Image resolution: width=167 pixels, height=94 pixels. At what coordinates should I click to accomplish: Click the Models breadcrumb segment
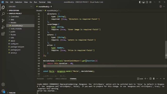(39, 10)
